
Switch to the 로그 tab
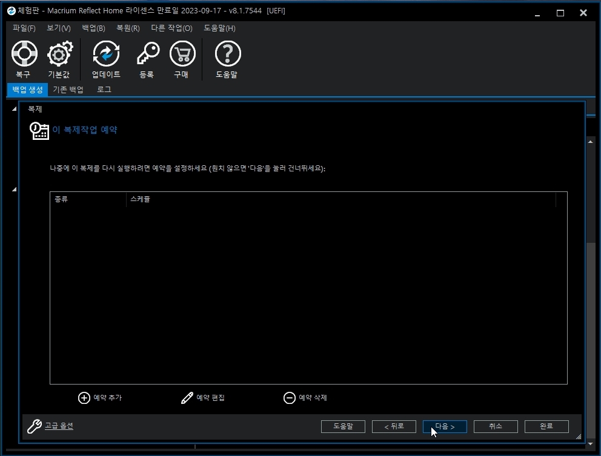pos(104,90)
